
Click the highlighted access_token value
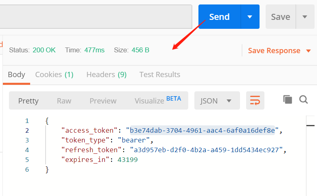(203, 130)
